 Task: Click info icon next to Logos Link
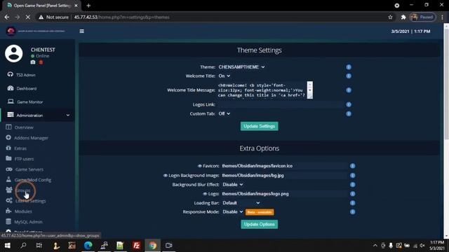349,104
